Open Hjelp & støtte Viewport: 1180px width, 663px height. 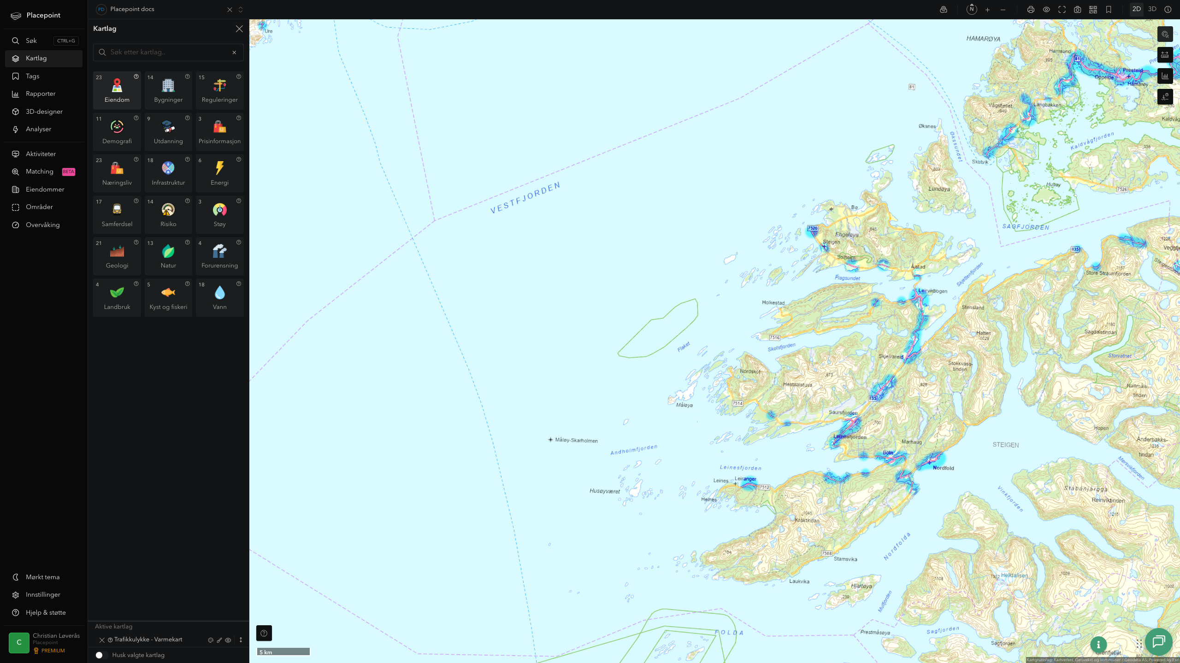coord(44,613)
